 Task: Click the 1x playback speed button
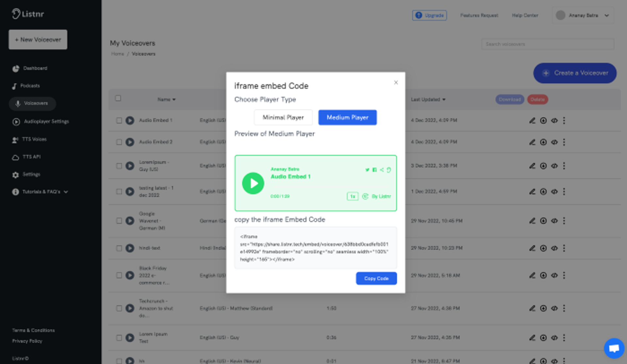[x=352, y=196]
